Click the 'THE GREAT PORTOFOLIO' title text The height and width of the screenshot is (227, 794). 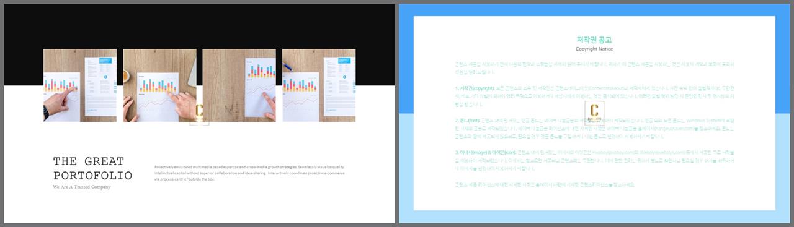(x=92, y=168)
